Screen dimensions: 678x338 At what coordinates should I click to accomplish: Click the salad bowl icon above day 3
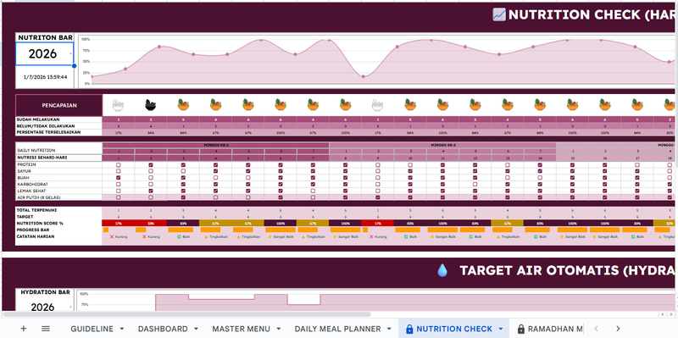coord(183,104)
